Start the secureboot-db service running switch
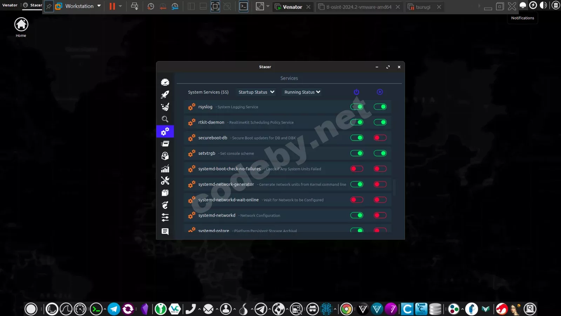Screen dimensions: 561x316 (380, 138)
